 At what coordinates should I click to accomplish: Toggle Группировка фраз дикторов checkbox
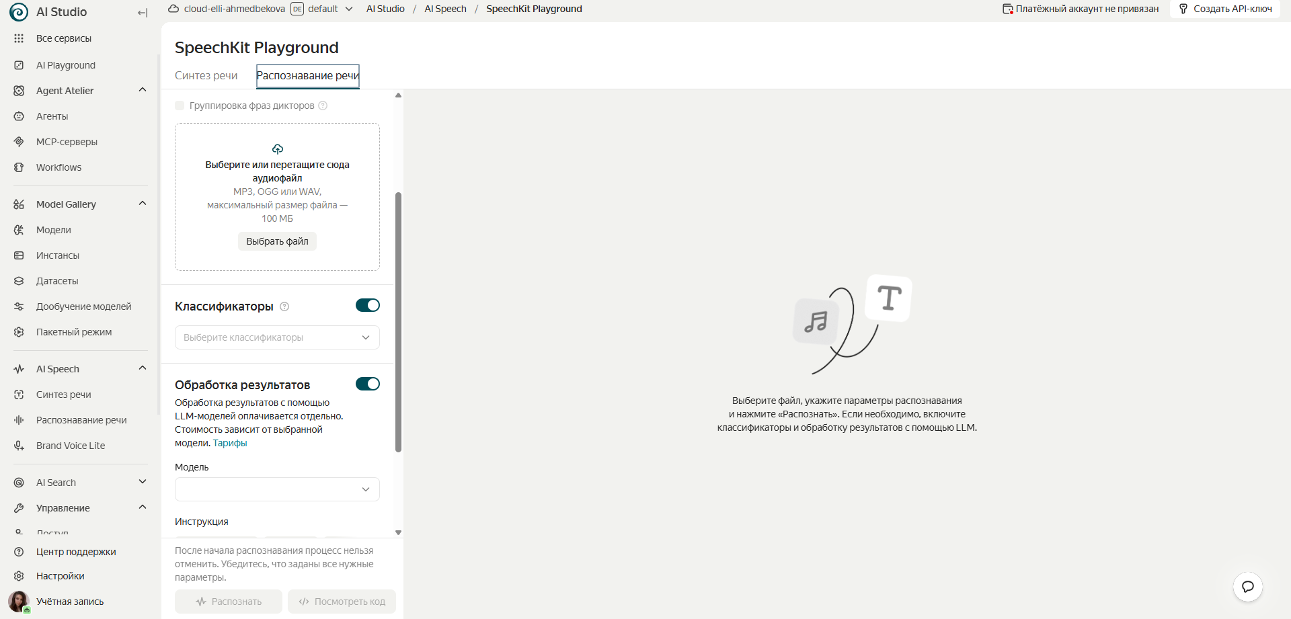(180, 106)
